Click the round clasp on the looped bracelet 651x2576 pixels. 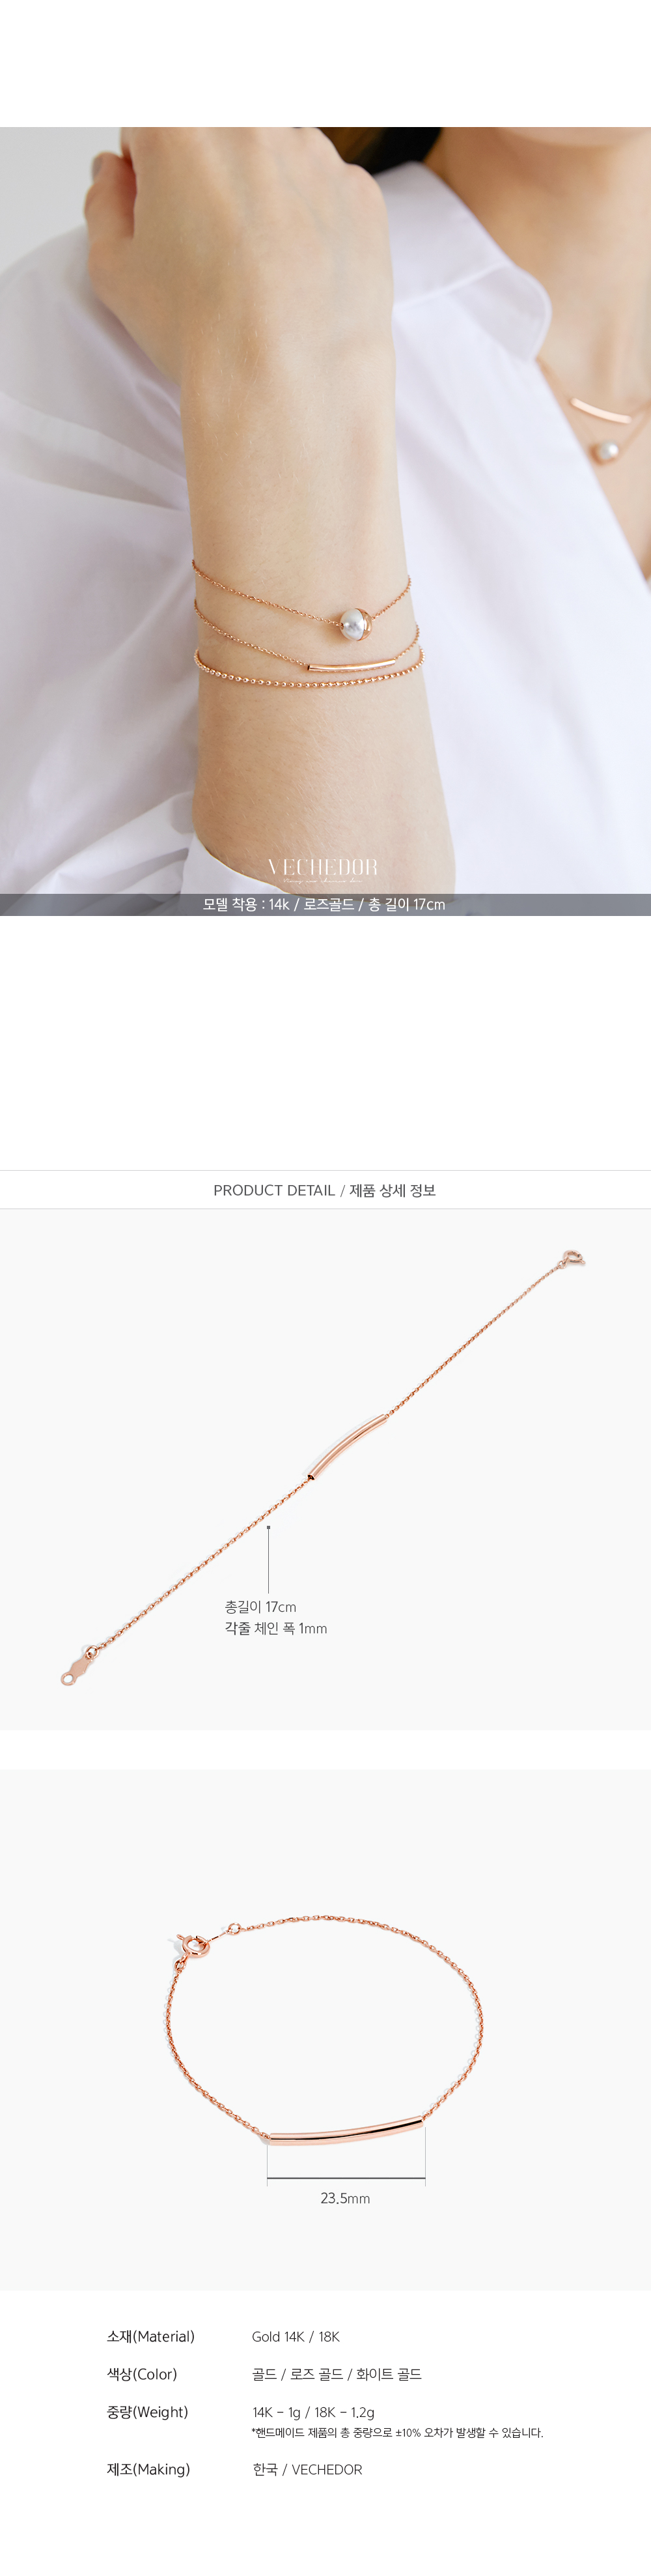[190, 1945]
